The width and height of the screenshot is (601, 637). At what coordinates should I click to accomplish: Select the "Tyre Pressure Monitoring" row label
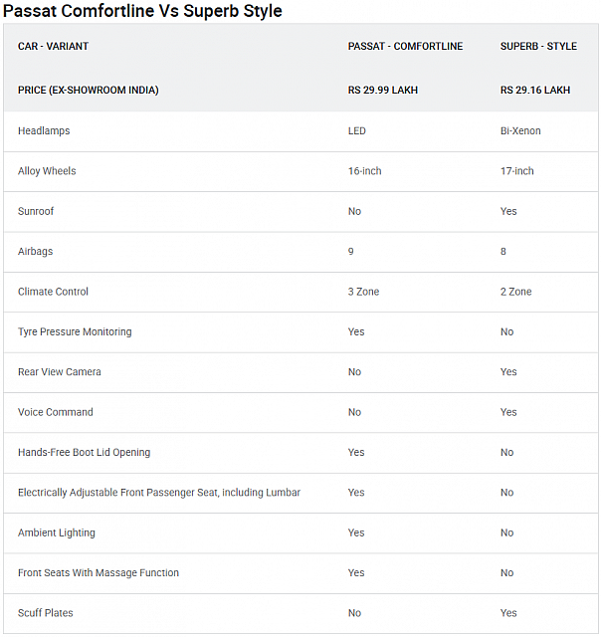75,331
